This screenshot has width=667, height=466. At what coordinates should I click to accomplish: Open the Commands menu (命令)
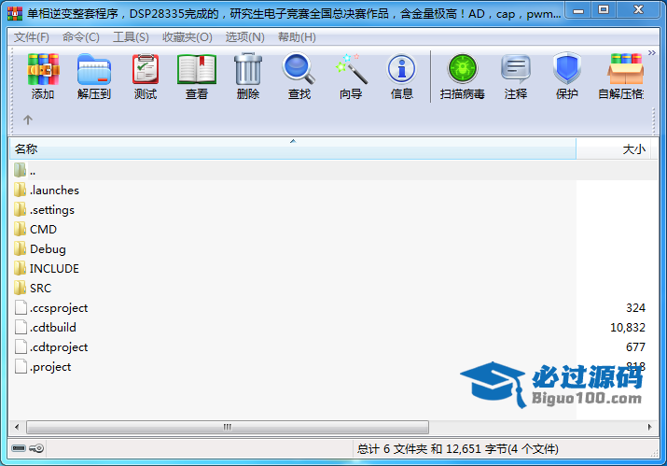81,37
